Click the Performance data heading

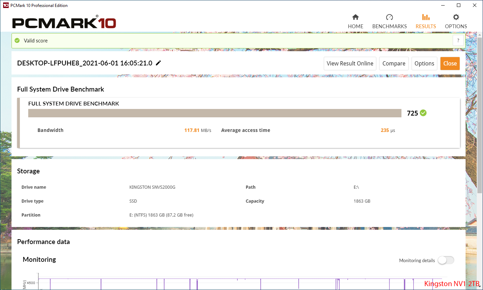(44, 242)
